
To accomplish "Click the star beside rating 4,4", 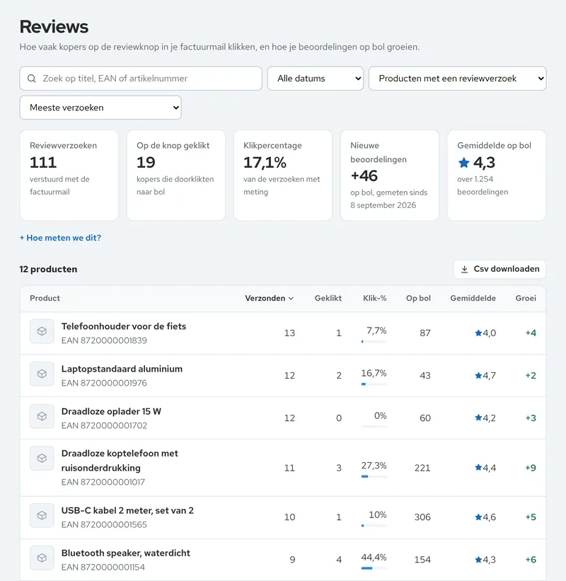I will pyautogui.click(x=478, y=468).
